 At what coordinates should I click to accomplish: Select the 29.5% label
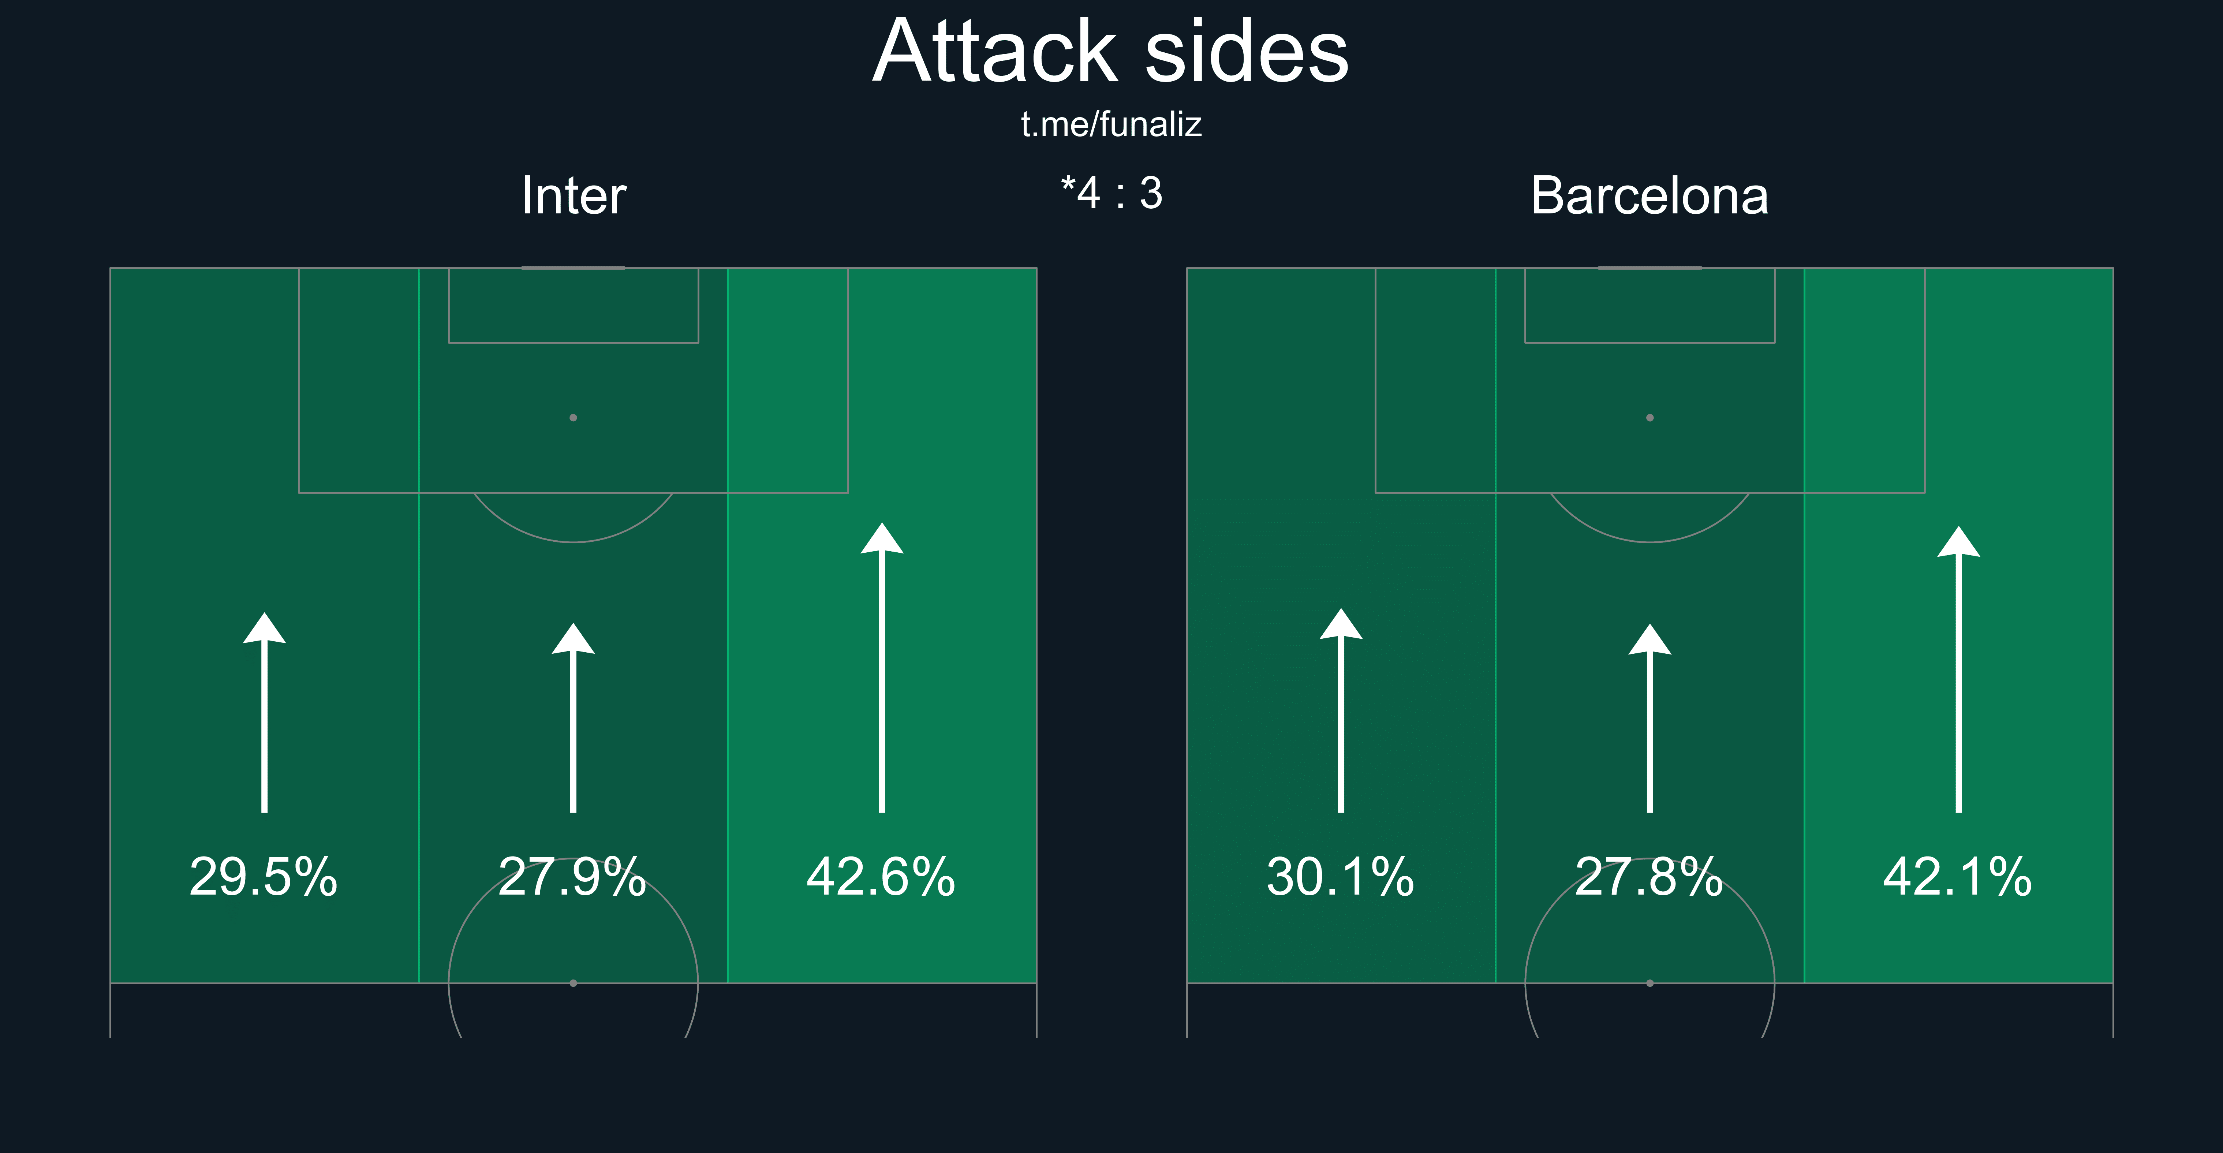tap(263, 877)
